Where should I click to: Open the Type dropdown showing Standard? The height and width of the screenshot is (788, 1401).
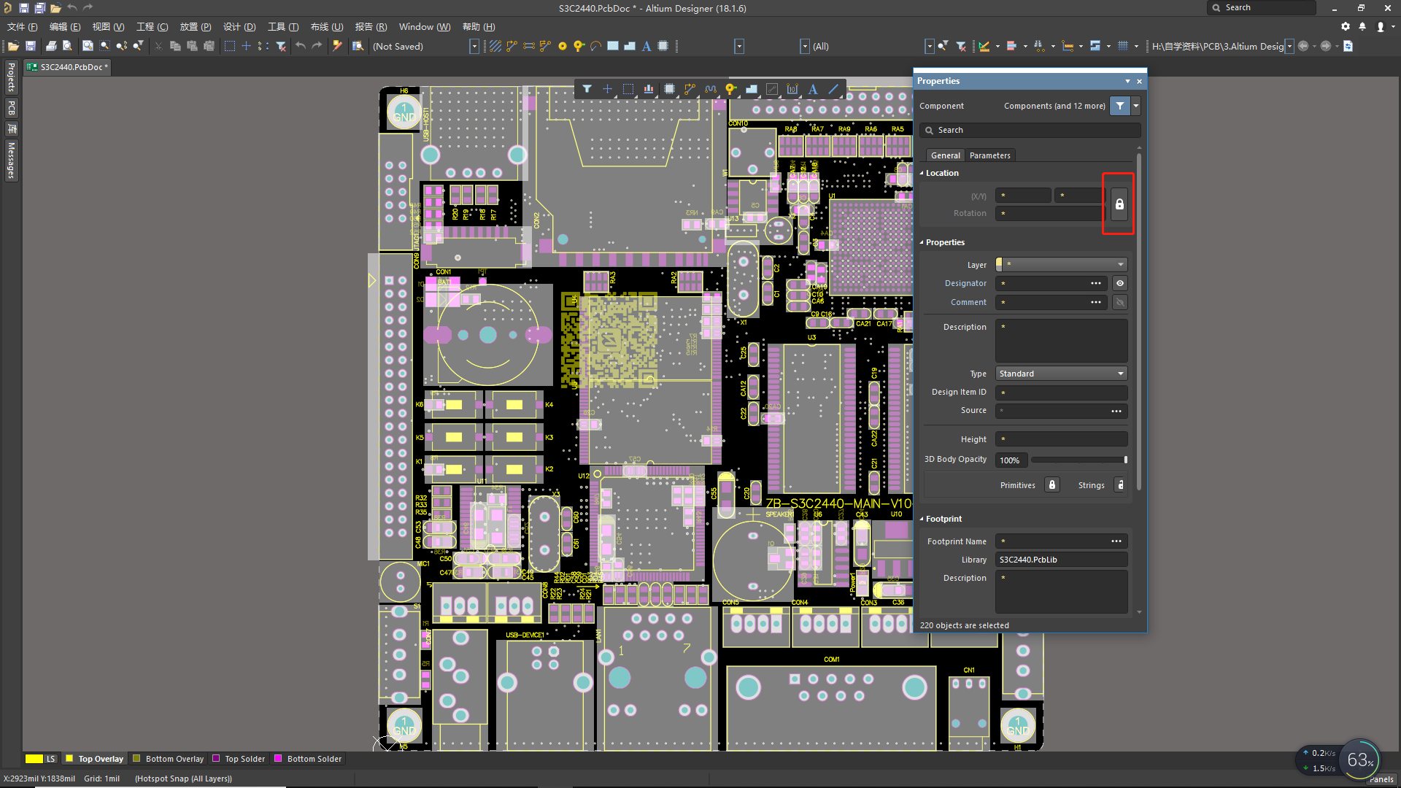1062,374
